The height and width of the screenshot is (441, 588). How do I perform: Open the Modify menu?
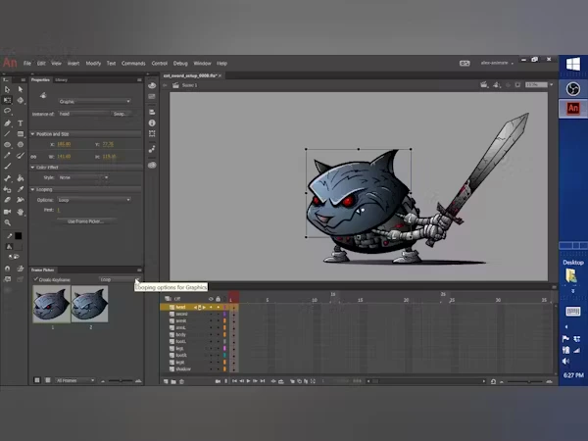[x=93, y=64]
